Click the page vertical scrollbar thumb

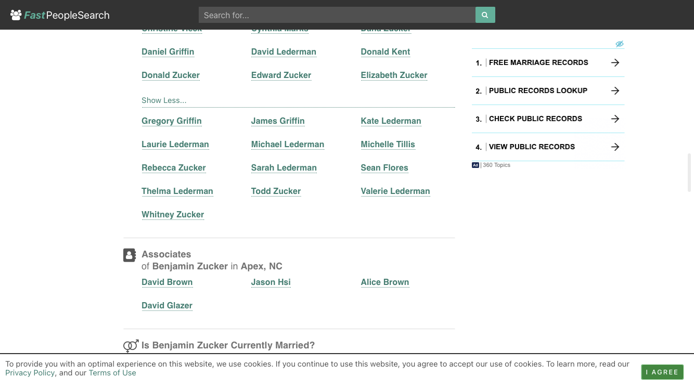(690, 173)
